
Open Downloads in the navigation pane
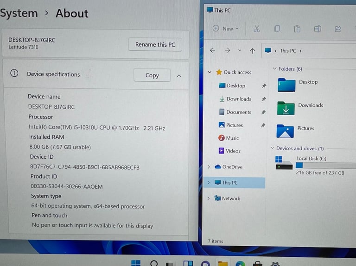(x=239, y=99)
